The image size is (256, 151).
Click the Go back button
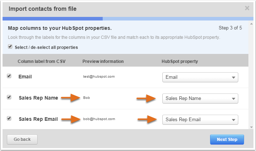click(22, 139)
